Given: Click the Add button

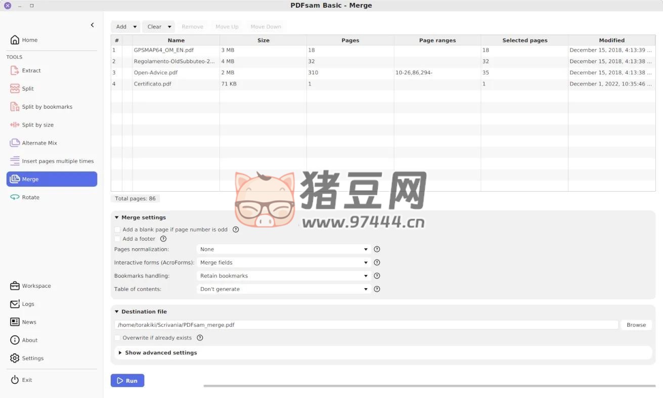Looking at the screenshot, I should (121, 27).
